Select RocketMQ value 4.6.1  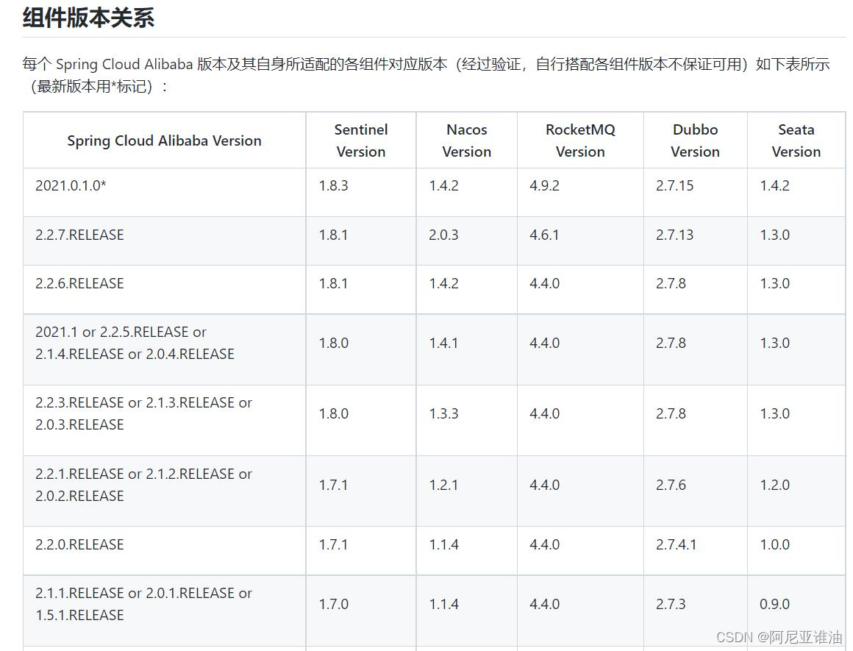(x=544, y=235)
